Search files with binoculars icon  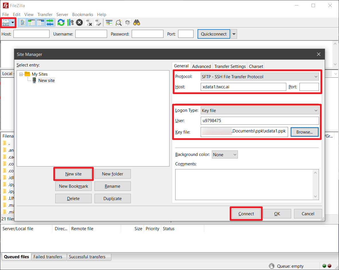[x=137, y=22]
